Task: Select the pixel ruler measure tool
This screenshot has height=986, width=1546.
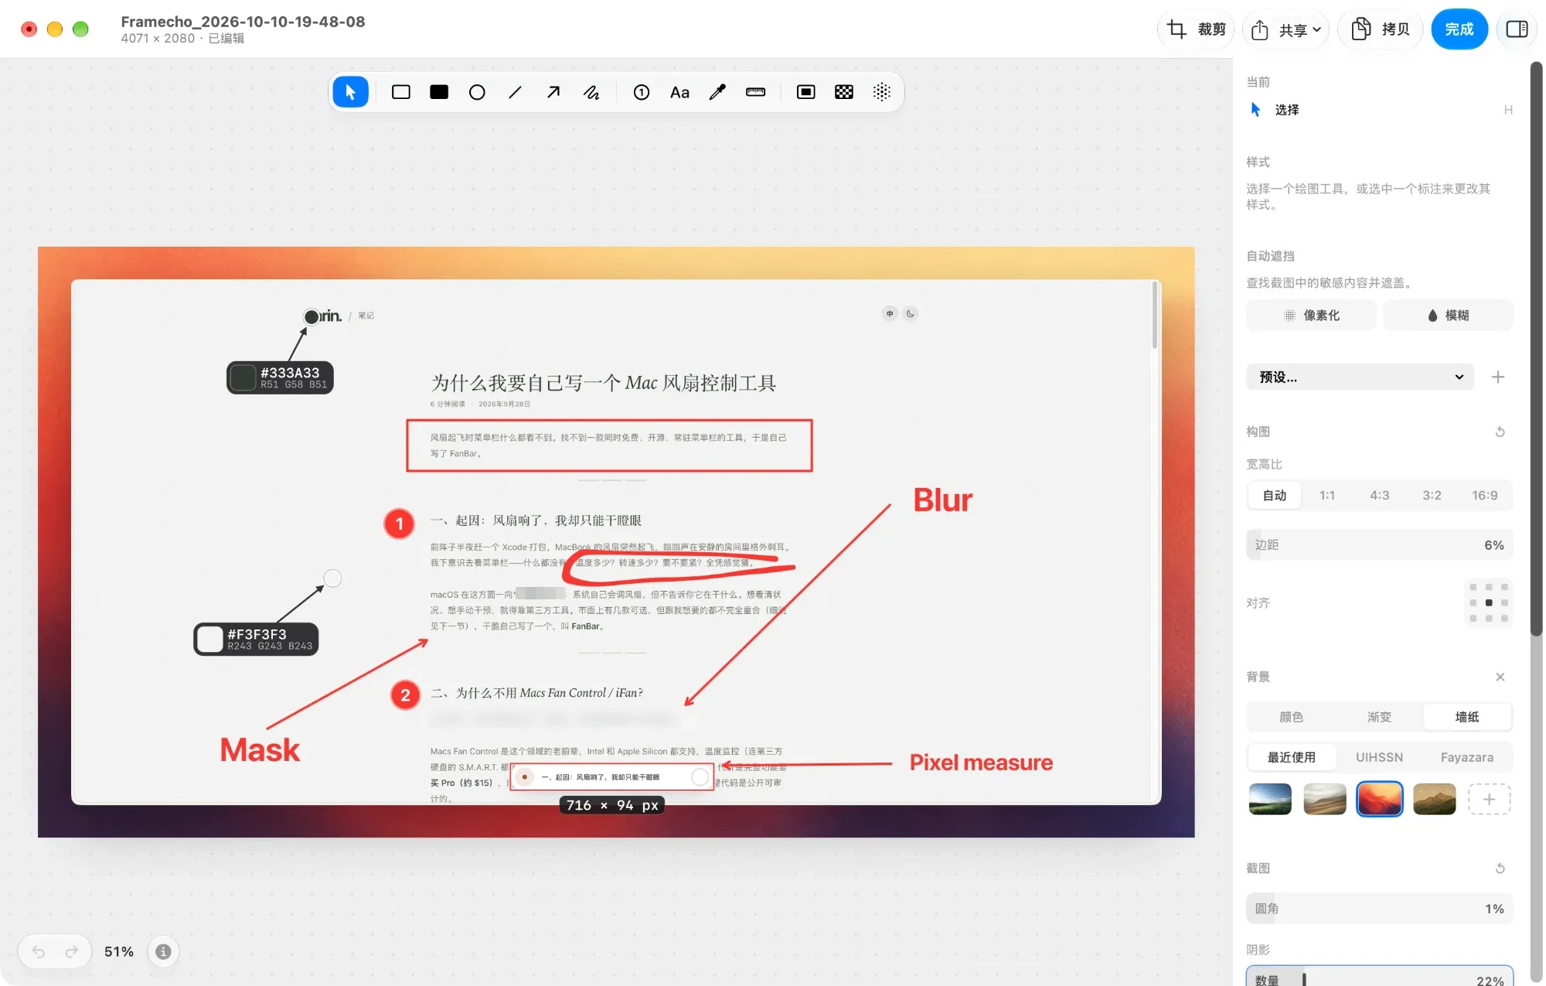Action: pyautogui.click(x=756, y=93)
